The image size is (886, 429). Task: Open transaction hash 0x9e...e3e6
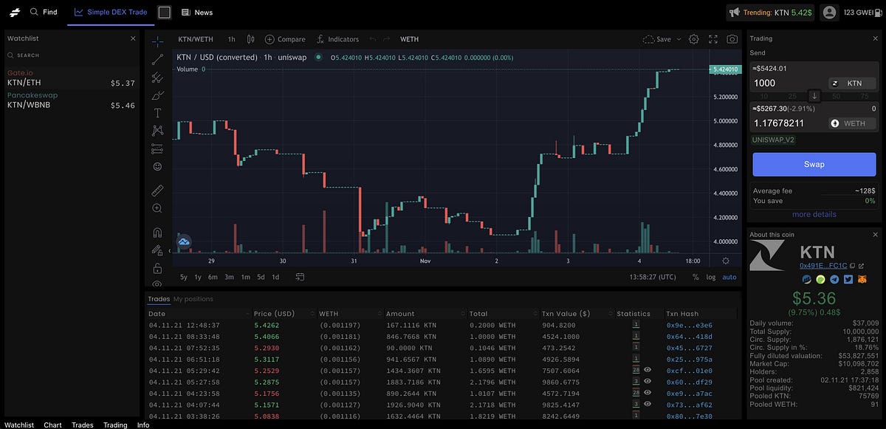(690, 325)
